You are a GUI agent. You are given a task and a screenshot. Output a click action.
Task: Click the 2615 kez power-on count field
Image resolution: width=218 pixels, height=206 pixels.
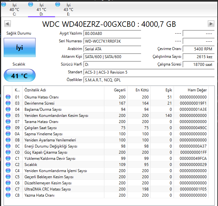(199, 57)
